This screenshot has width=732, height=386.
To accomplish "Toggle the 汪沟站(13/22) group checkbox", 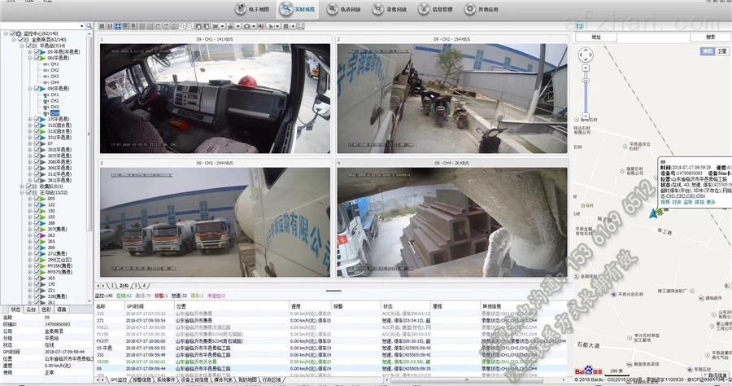I will coord(29,192).
